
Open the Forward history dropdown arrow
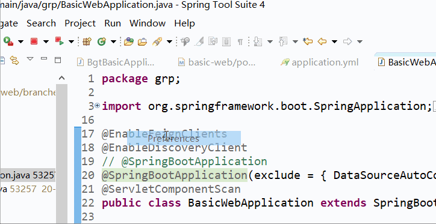pos(360,42)
